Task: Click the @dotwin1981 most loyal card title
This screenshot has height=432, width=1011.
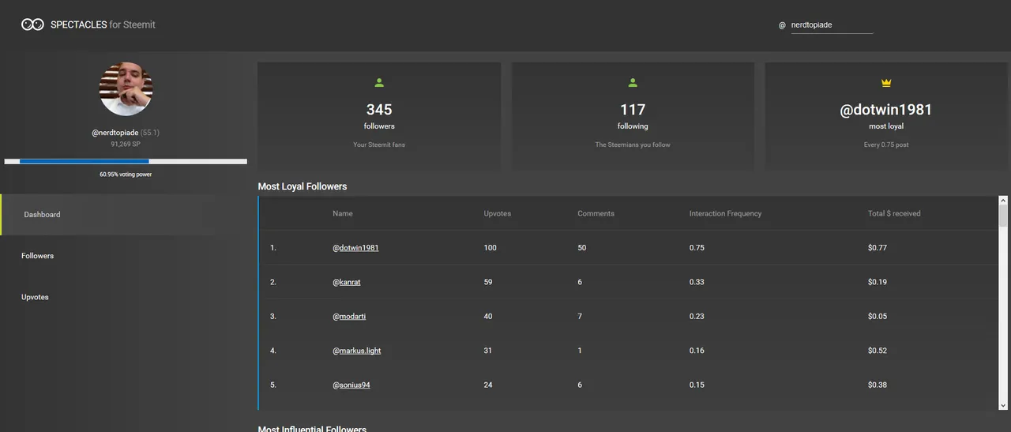Action: [x=886, y=110]
